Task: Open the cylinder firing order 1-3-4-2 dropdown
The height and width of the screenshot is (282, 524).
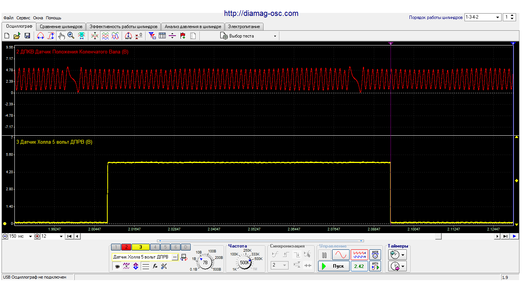Action: [x=483, y=17]
